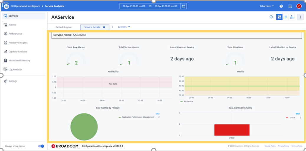Open the Privacy Policy link
306x151 pixels.
283,146
